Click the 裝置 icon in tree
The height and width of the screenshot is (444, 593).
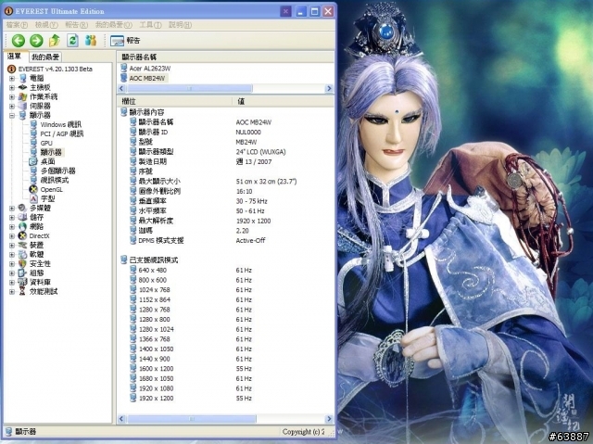[22, 245]
